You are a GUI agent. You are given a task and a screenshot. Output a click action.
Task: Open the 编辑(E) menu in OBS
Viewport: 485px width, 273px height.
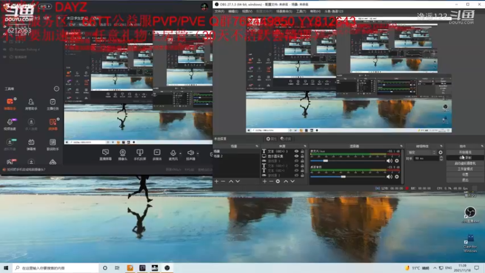coord(233,12)
